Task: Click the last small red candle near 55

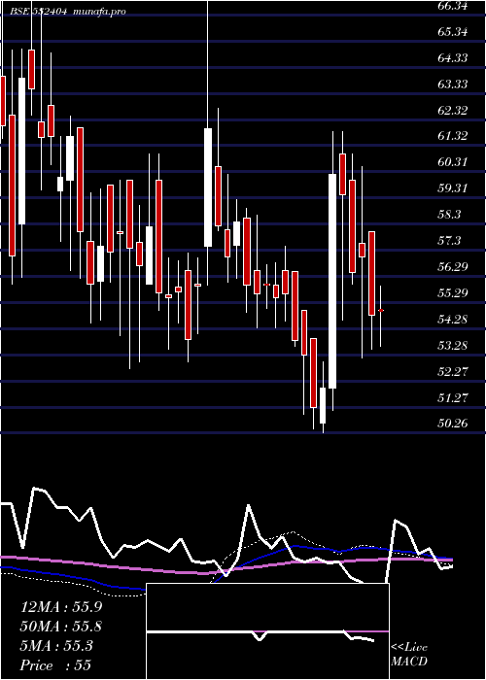Action: [x=381, y=311]
